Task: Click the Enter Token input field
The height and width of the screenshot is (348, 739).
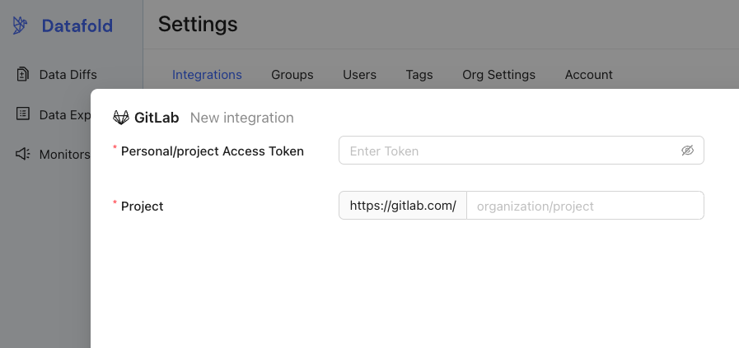Action: point(522,151)
